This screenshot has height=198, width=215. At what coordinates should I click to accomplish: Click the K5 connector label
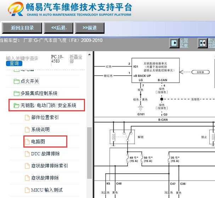click(108, 183)
